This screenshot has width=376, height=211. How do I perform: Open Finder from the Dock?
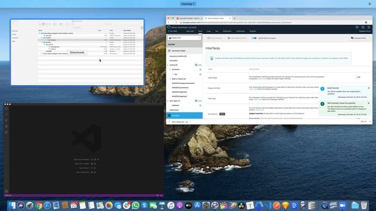coord(12,205)
